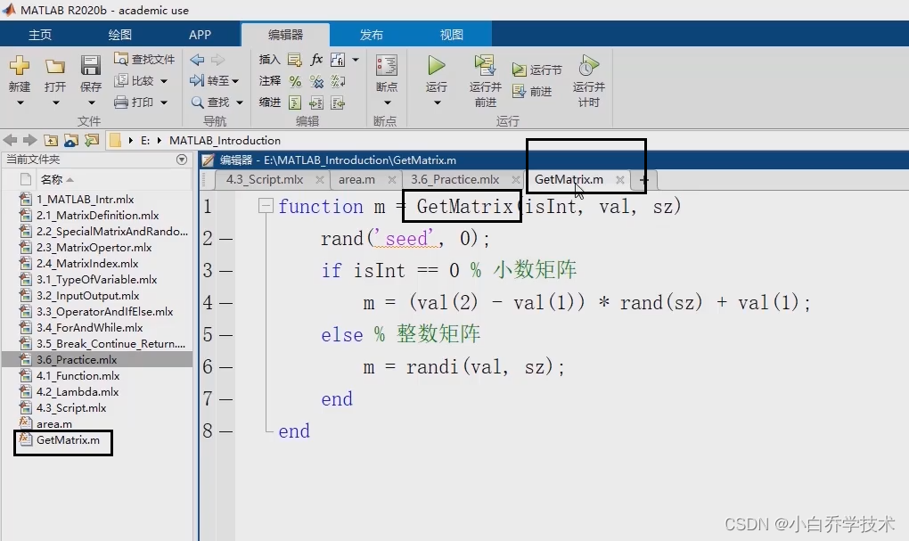Expand the Compare (比较) dropdown
Image resolution: width=909 pixels, height=541 pixels.
point(164,81)
